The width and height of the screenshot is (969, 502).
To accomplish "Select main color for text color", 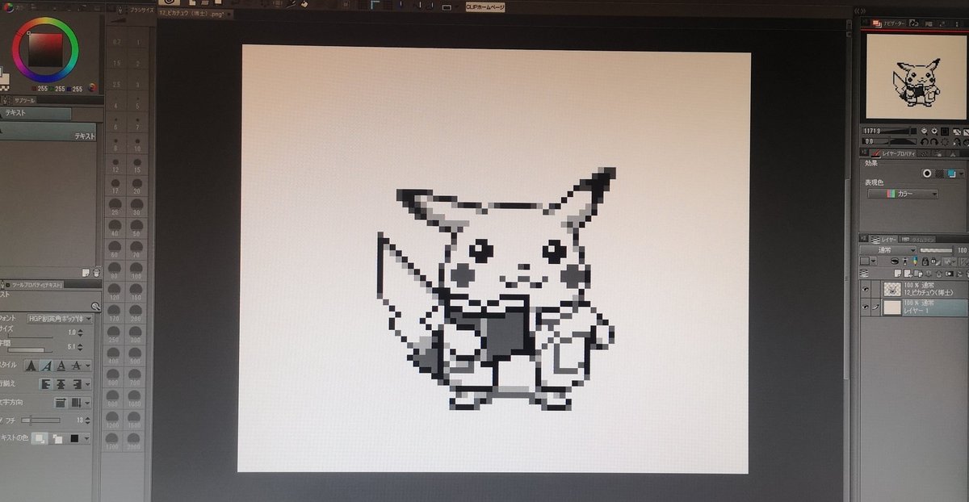I will (39, 438).
